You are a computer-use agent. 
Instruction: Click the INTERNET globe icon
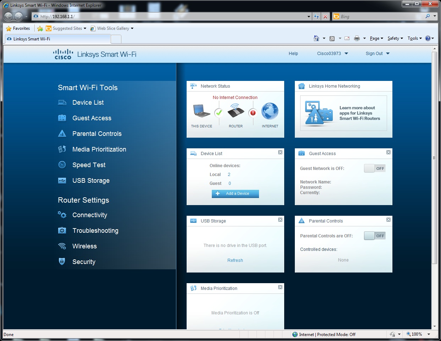pyautogui.click(x=270, y=111)
